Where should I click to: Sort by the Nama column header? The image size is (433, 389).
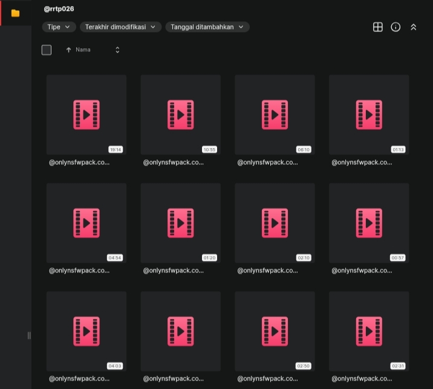click(83, 50)
